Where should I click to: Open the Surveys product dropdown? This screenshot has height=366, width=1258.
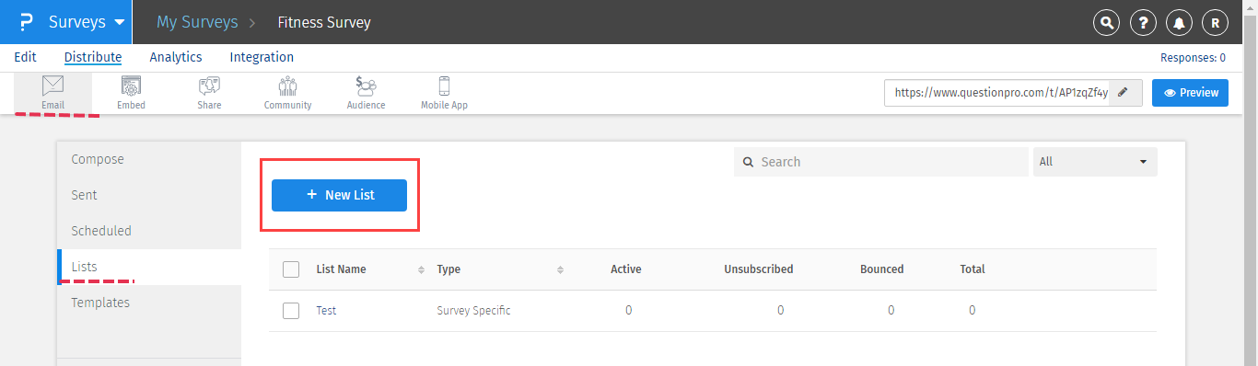[86, 22]
